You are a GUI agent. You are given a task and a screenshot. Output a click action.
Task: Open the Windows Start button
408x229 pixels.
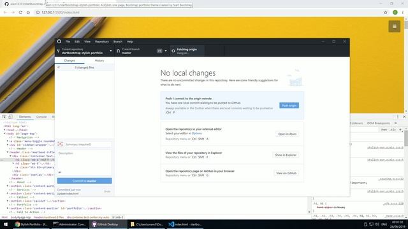pyautogui.click(x=6, y=225)
